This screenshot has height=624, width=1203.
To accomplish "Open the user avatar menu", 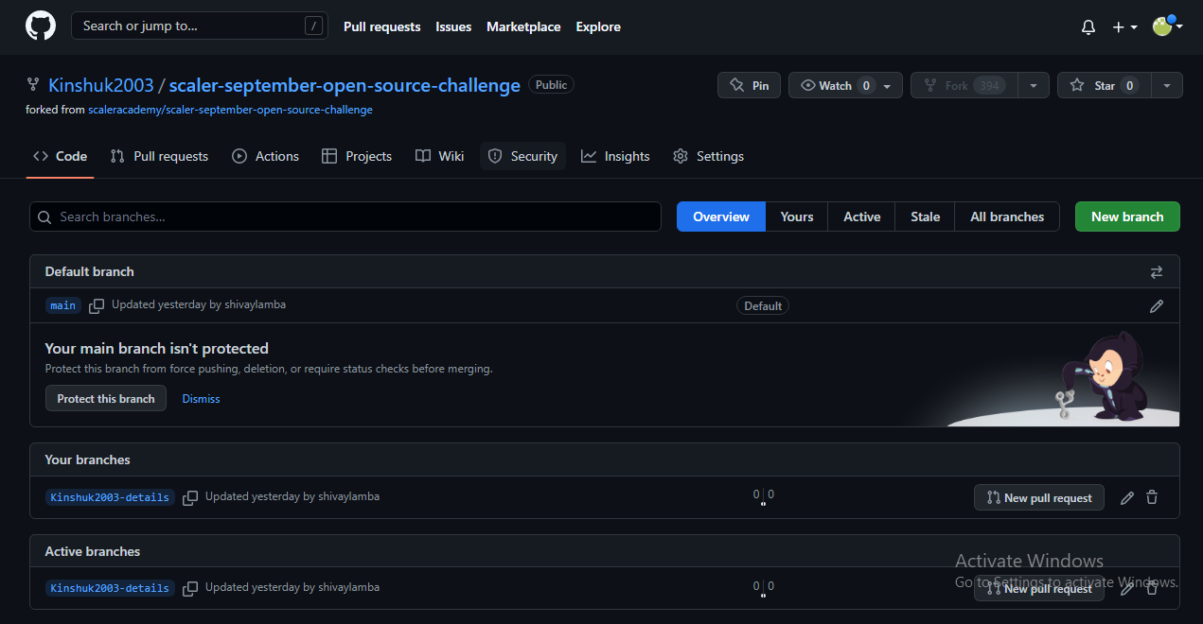I will click(1167, 26).
